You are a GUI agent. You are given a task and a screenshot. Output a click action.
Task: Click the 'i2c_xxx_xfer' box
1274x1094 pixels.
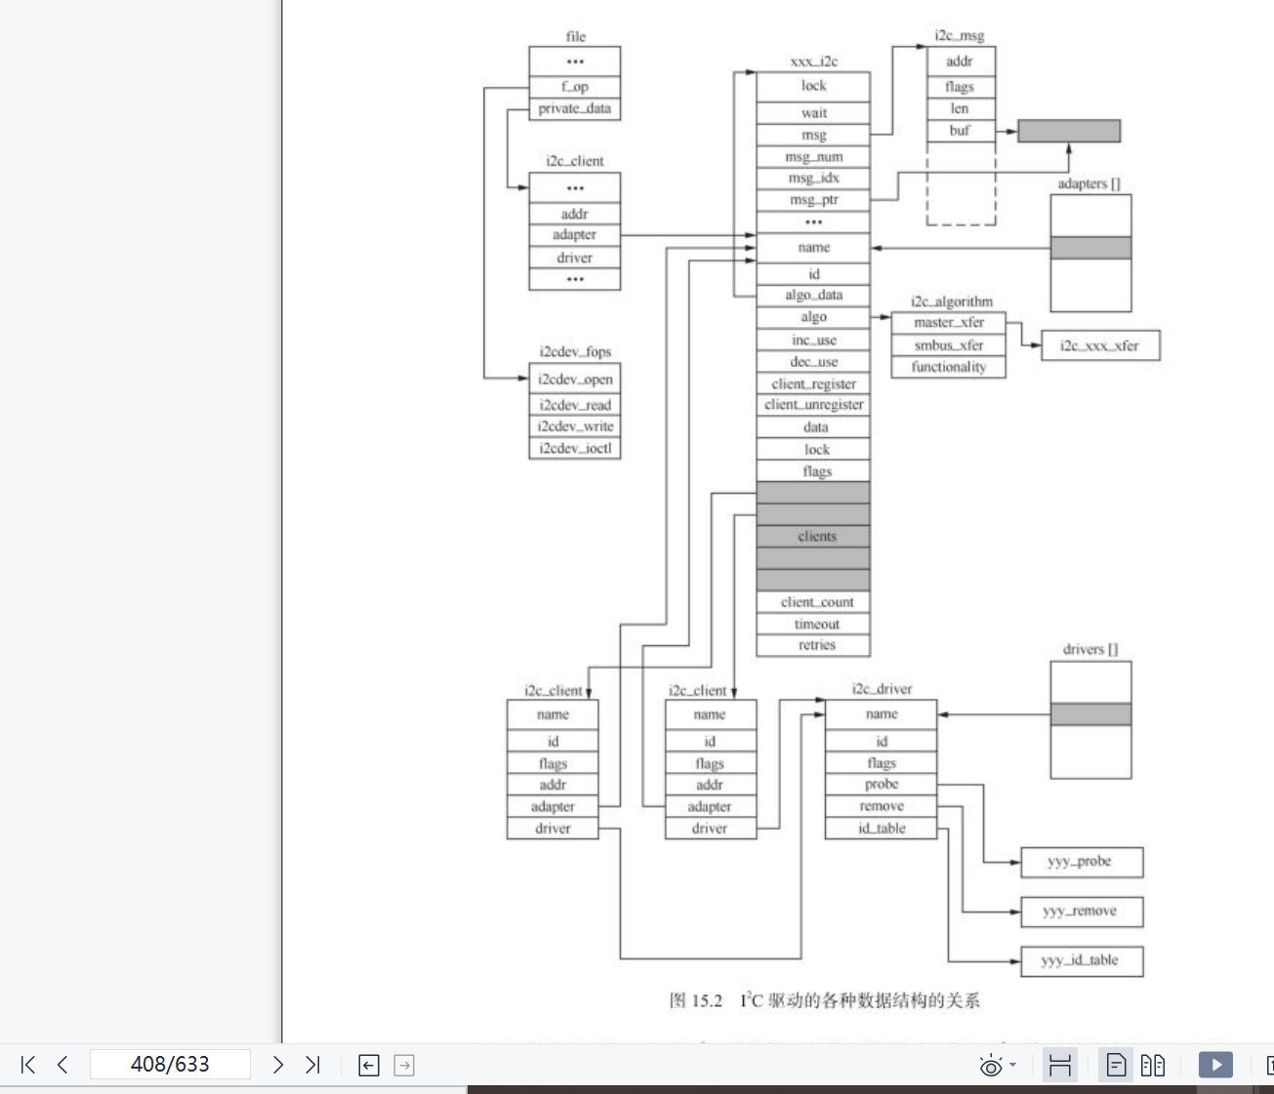[1099, 345]
